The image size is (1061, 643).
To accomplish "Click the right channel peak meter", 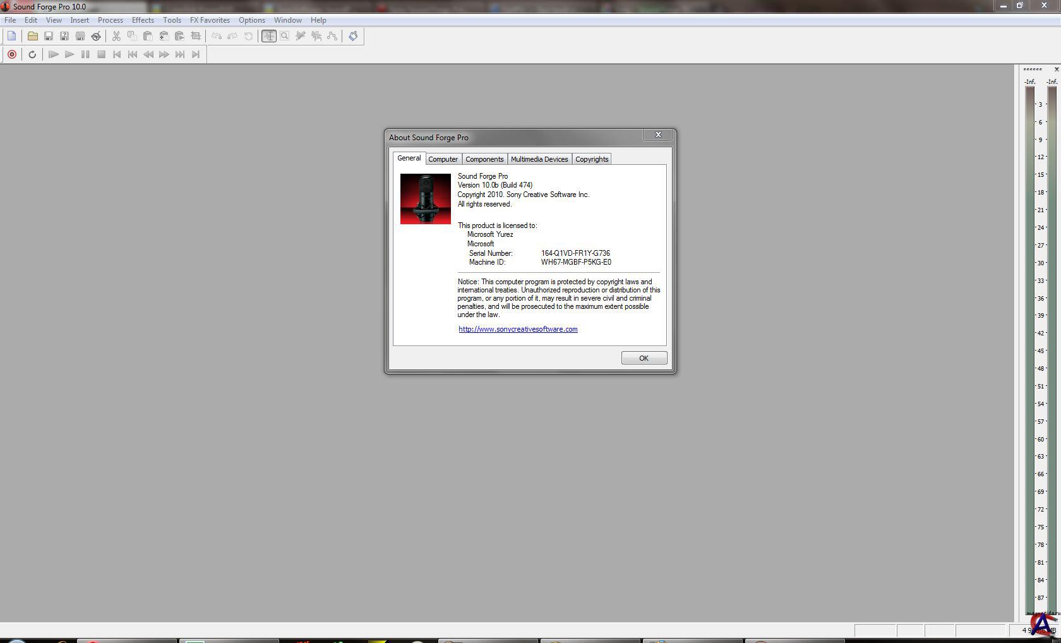I will point(1052,351).
